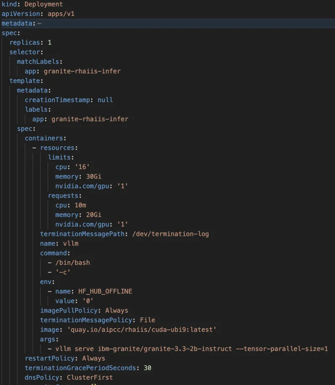Screen dimensions: 335x385
Task: Click the HF_HUB_OFFLINE environment variable name
Action: (x=106, y=291)
